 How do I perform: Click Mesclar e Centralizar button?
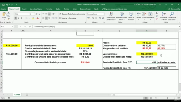(68, 18)
